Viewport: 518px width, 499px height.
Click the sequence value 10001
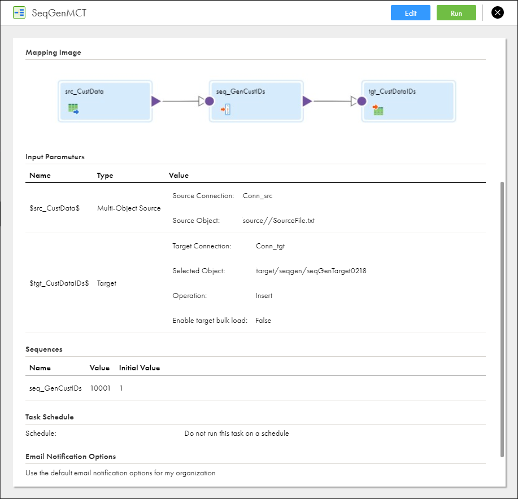[x=101, y=388]
